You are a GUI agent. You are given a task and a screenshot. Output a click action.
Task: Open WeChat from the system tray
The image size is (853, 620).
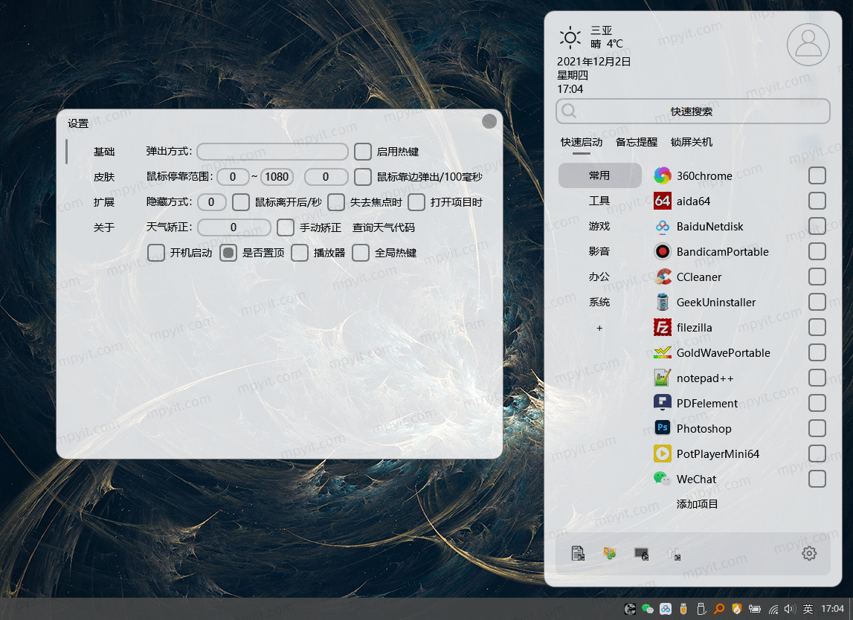(647, 609)
